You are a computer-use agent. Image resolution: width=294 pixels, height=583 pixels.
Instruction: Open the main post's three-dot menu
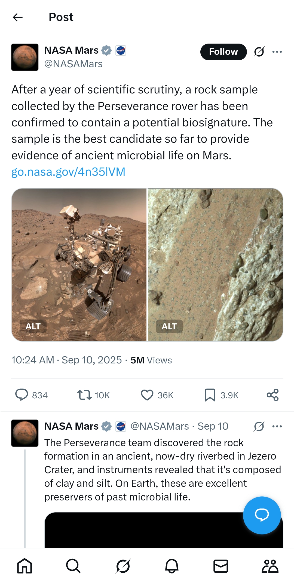[277, 52]
